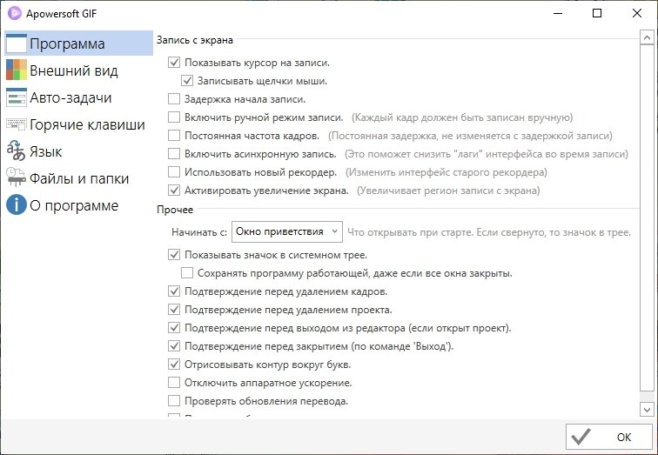Disable Отрисовывать контур вокруг букв

(x=174, y=364)
